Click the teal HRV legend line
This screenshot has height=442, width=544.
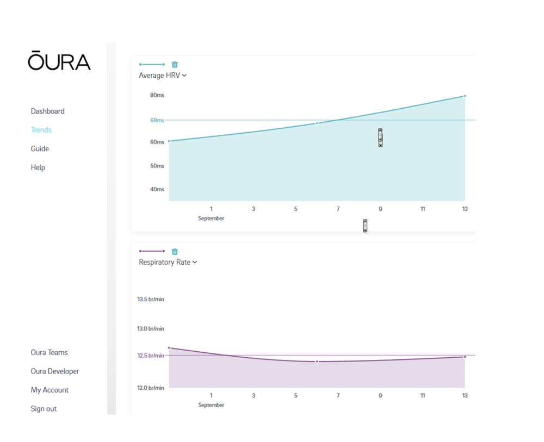coord(152,65)
